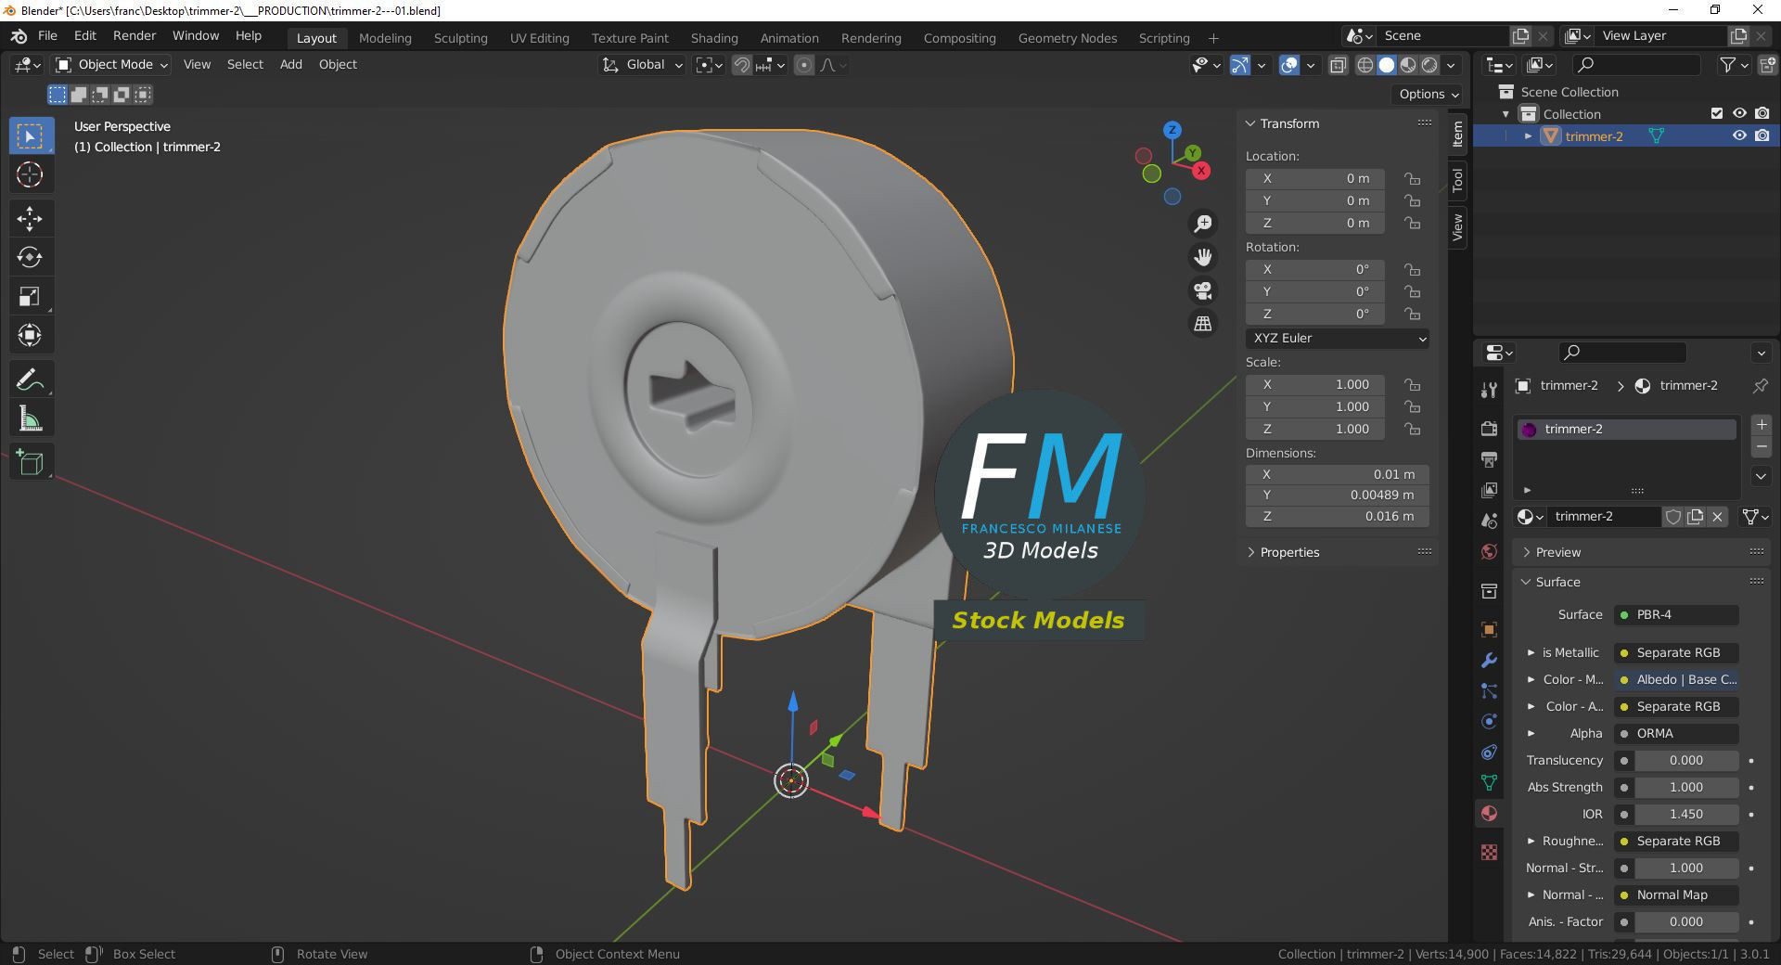Click PBR-4 surface shader button
Image resolution: width=1781 pixels, height=965 pixels.
(1676, 615)
